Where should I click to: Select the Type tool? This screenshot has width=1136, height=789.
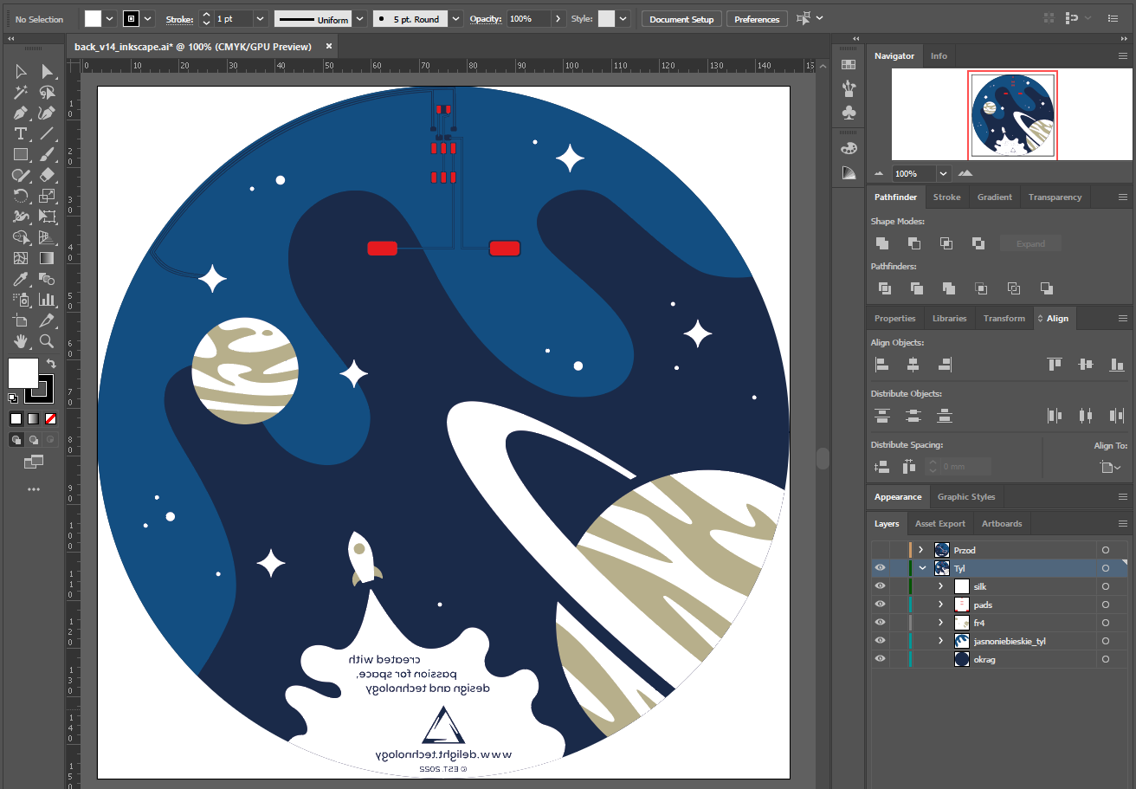coord(21,133)
